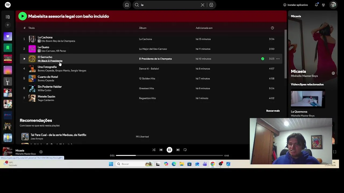Click Instalar aplicativo
This screenshot has width=344, height=193.
pos(295,5)
